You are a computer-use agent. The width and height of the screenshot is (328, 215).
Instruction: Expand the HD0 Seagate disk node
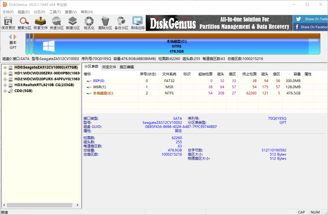point(5,67)
